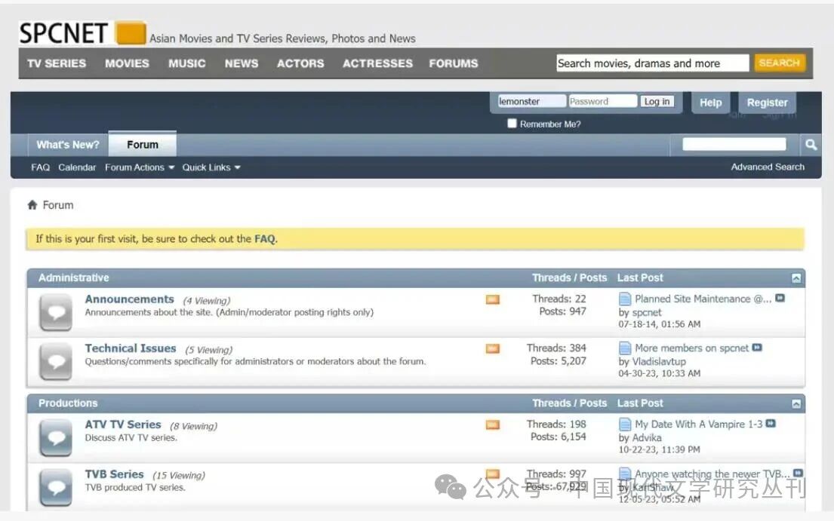The width and height of the screenshot is (834, 521).
Task: Click the Technical Issues RSS feed icon
Action: pyautogui.click(x=493, y=348)
